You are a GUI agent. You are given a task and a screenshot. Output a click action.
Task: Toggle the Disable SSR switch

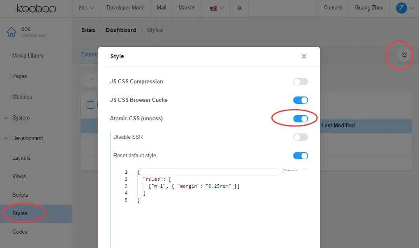click(x=300, y=137)
